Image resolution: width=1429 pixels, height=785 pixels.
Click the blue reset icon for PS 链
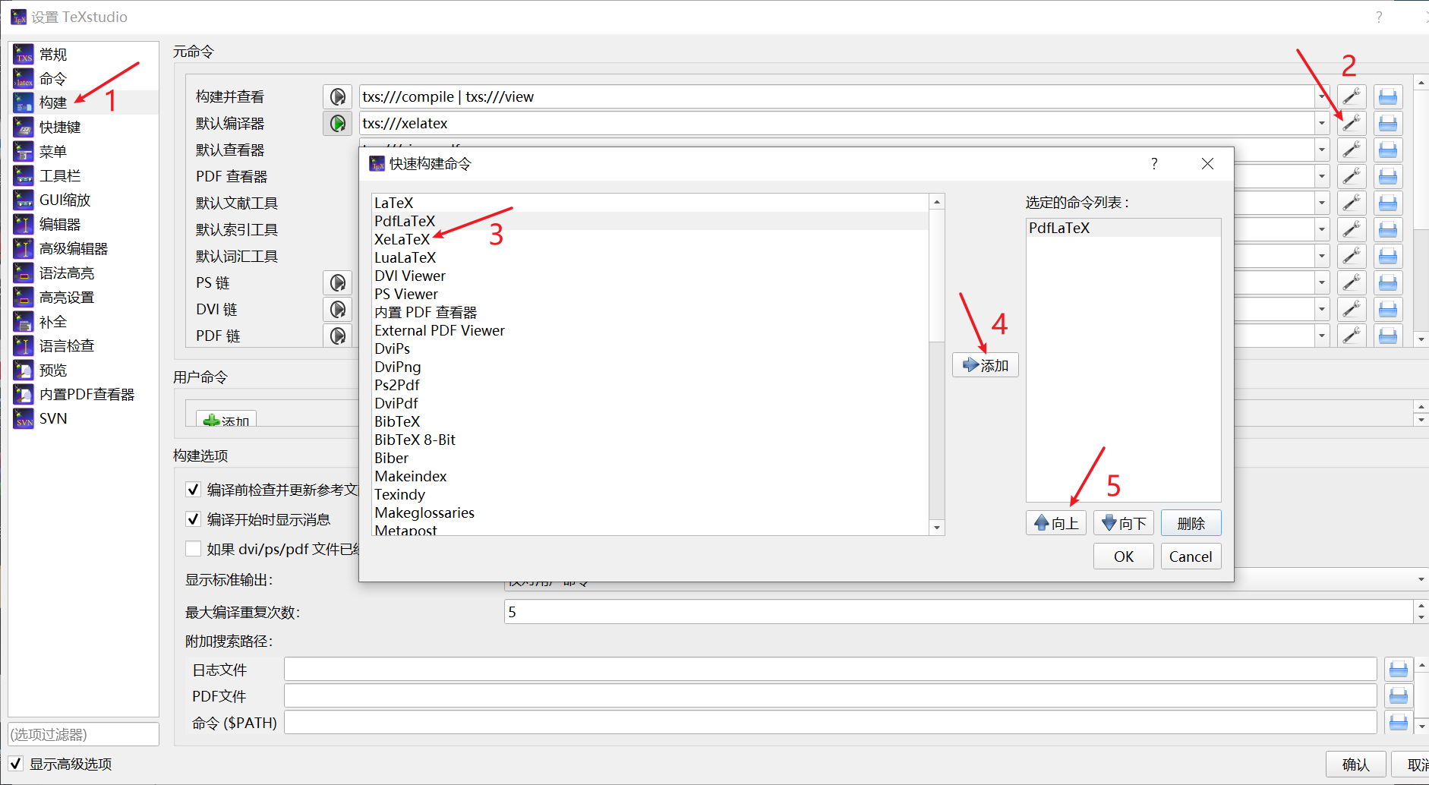coord(1388,282)
